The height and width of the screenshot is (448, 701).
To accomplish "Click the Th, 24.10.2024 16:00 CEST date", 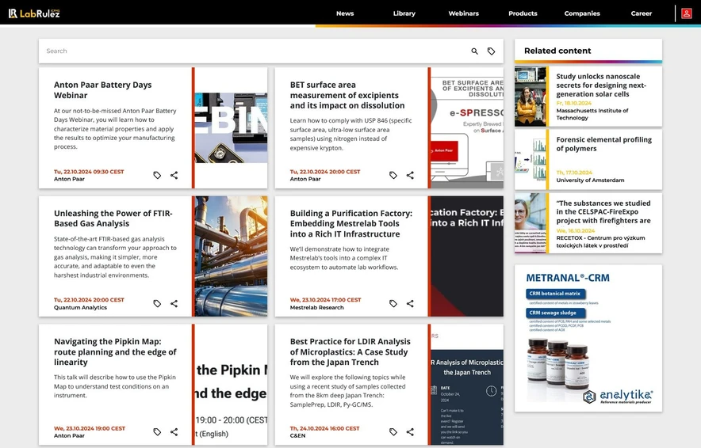I will click(324, 428).
